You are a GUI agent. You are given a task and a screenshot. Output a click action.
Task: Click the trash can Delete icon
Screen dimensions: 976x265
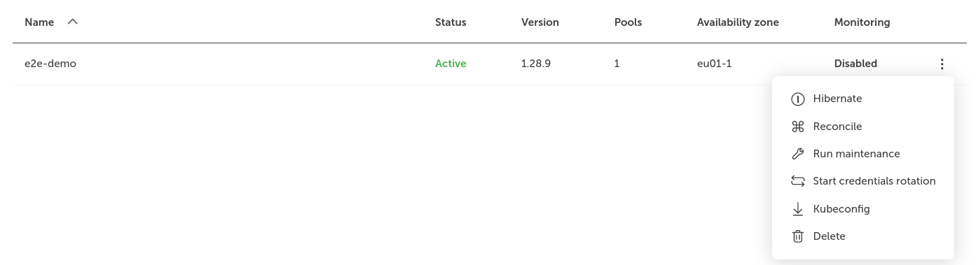pyautogui.click(x=797, y=236)
